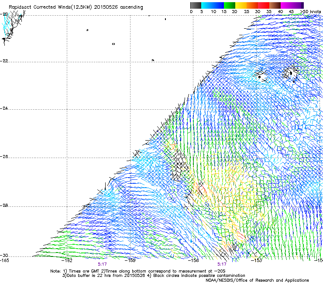Click the date '20150526' in the title
The image size is (323, 283).
[106, 7]
